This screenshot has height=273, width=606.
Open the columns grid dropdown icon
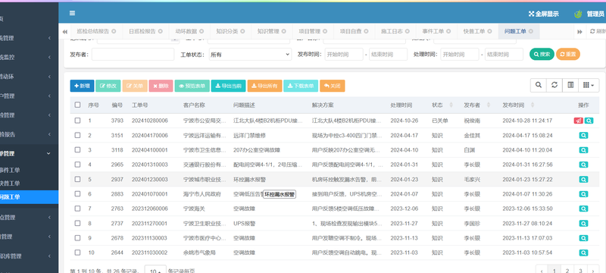point(589,85)
